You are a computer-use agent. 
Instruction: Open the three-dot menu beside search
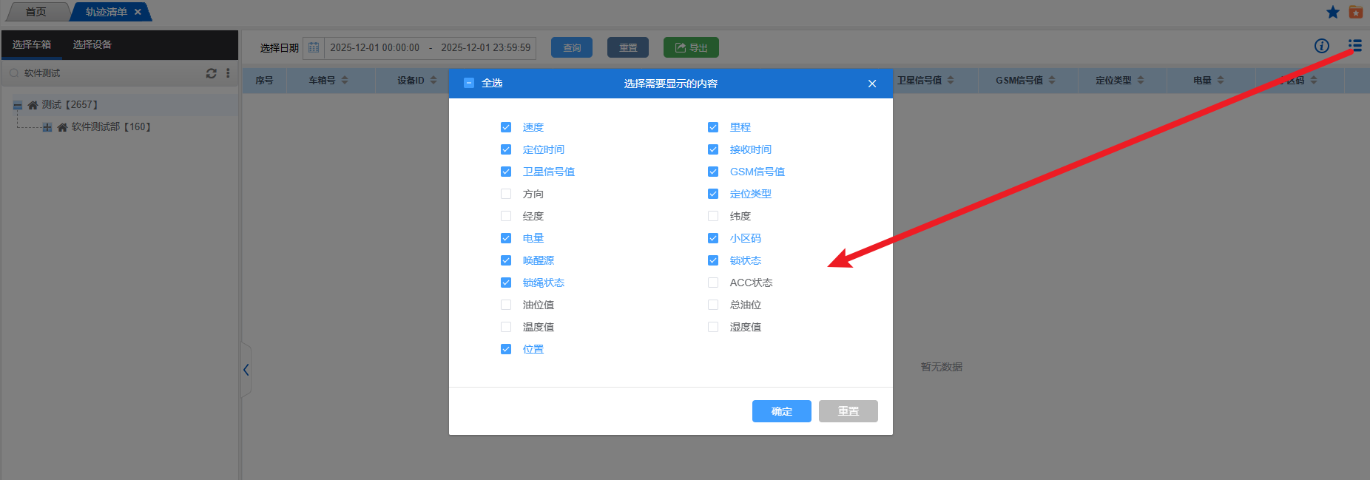click(228, 73)
